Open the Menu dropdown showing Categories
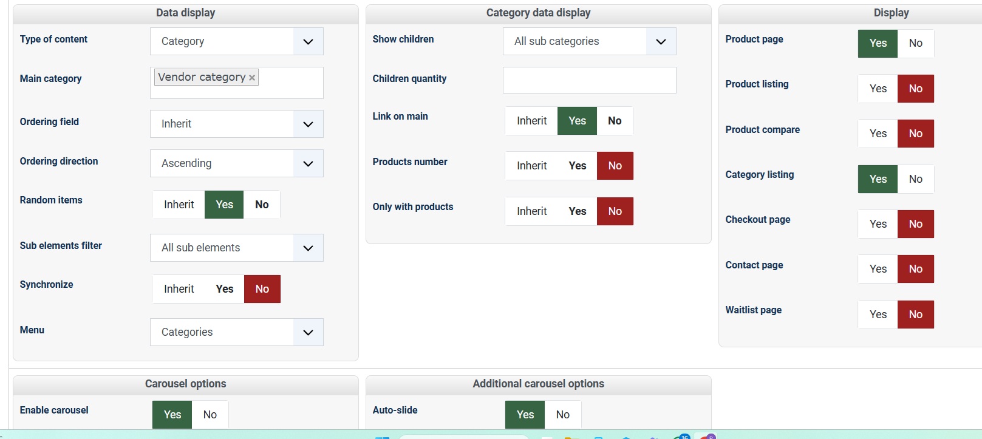This screenshot has width=982, height=439. (308, 332)
